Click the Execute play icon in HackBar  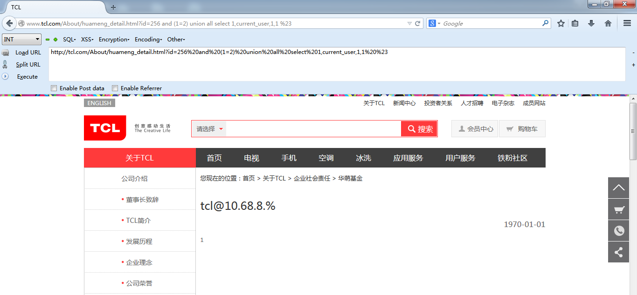5,76
